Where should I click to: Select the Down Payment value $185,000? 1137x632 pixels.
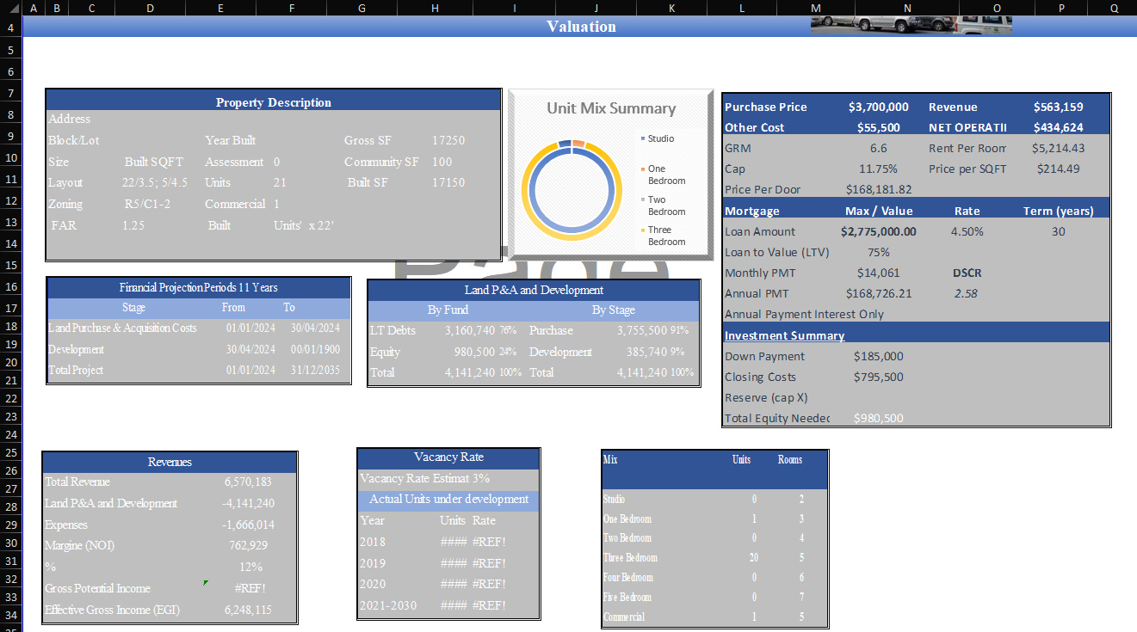pos(878,356)
